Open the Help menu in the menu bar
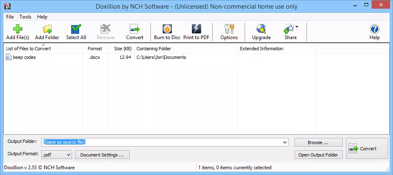 [x=42, y=17]
